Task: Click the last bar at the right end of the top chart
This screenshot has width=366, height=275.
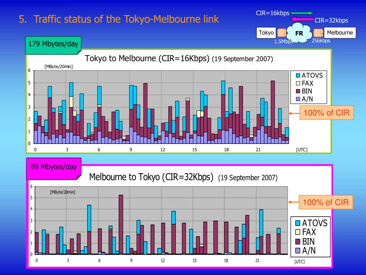Action: pos(287,135)
